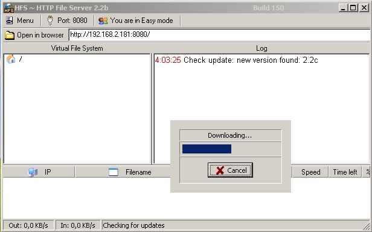Click the HFS application title icon

9,8
